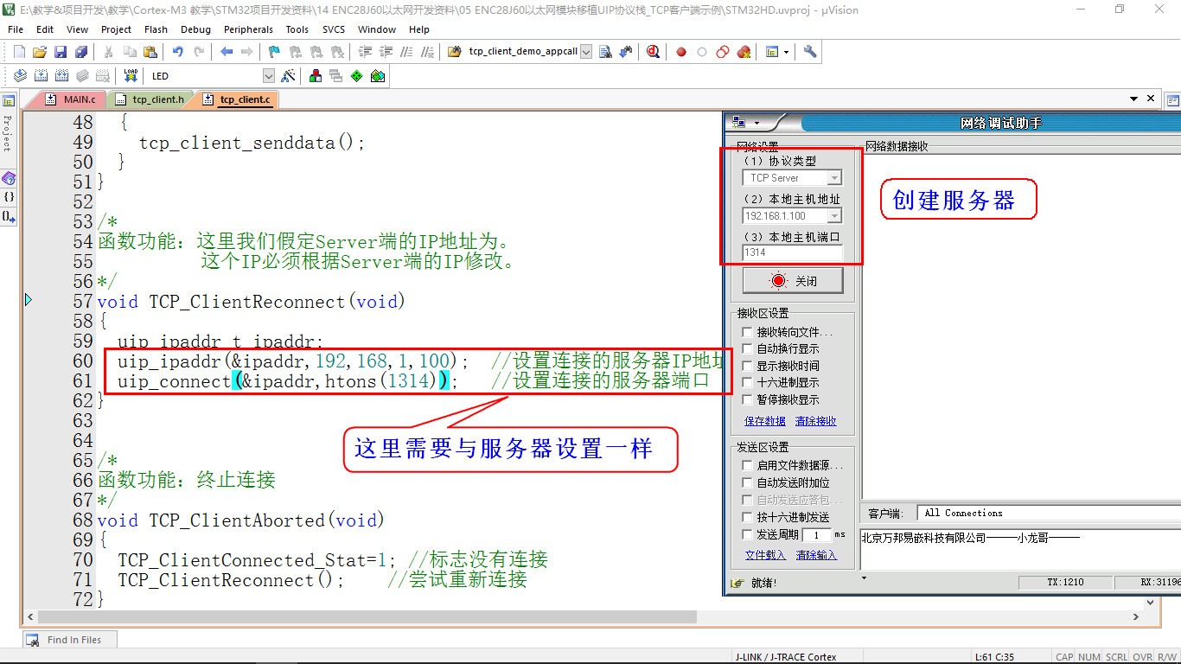Open the Project menu
Screen dimensions: 1181x664
117,29
